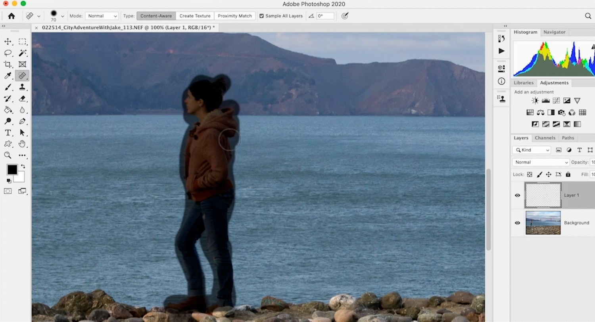Click the foreground color swatch
Image resolution: width=595 pixels, height=322 pixels.
[12, 170]
